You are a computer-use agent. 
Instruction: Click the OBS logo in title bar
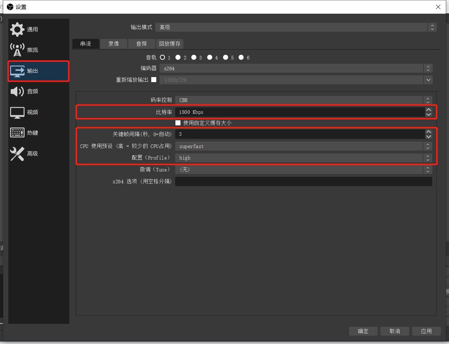10,7
